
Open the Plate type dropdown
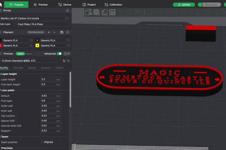point(42,24)
